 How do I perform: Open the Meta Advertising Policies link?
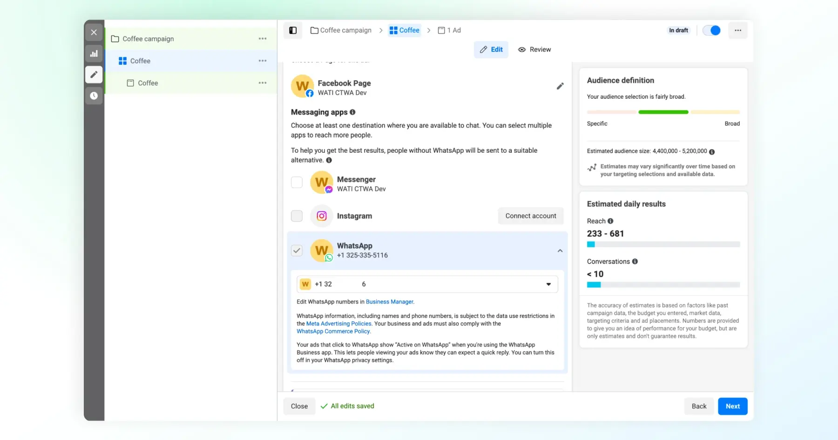point(339,324)
